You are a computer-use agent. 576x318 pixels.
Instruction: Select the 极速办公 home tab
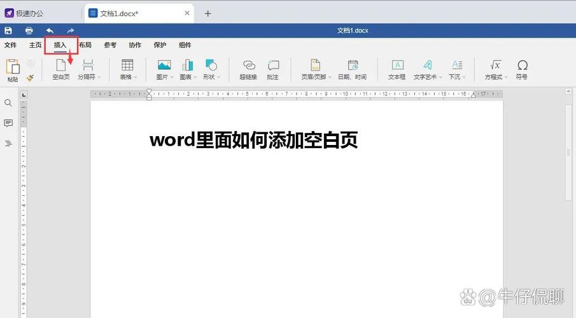(x=24, y=13)
